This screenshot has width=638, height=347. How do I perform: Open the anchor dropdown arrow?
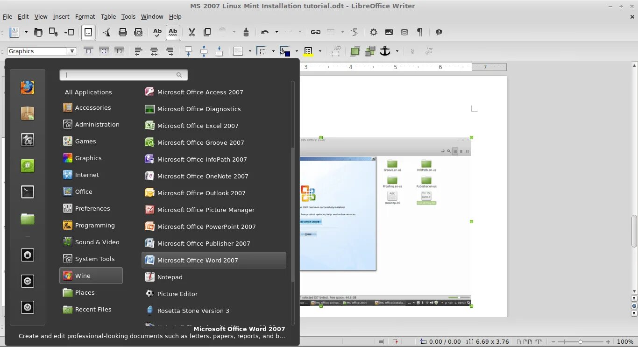point(397,51)
